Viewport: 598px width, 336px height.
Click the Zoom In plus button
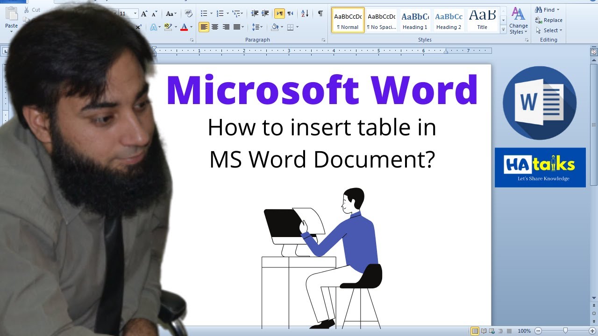click(592, 331)
